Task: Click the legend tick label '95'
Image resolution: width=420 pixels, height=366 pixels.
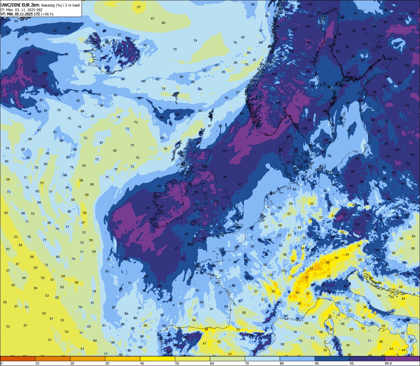Action: 352,363
